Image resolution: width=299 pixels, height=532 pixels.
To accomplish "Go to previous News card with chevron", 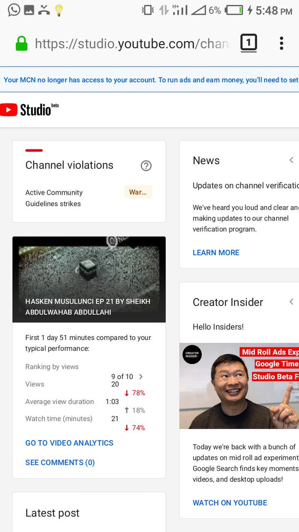I will point(291,160).
